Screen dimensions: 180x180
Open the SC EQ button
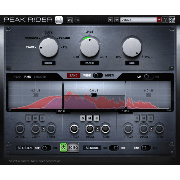[73, 148]
